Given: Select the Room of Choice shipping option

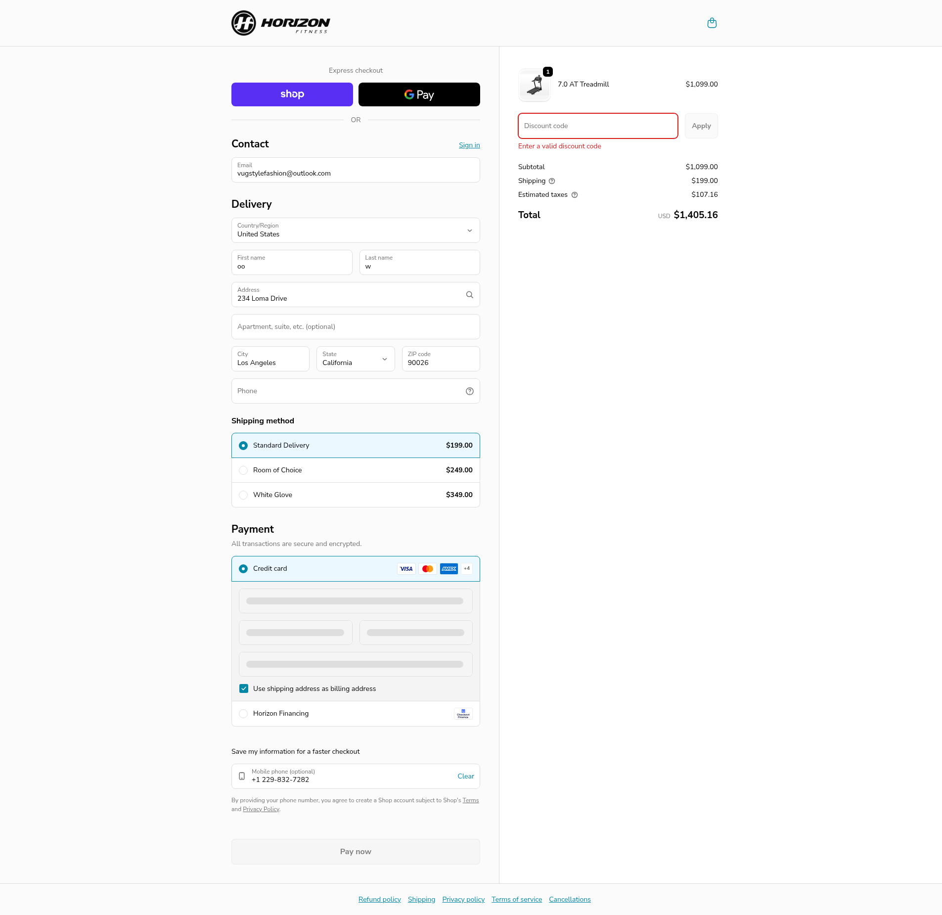Looking at the screenshot, I should tap(243, 470).
